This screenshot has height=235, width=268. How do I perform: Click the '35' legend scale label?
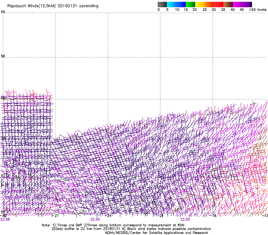click(x=223, y=10)
